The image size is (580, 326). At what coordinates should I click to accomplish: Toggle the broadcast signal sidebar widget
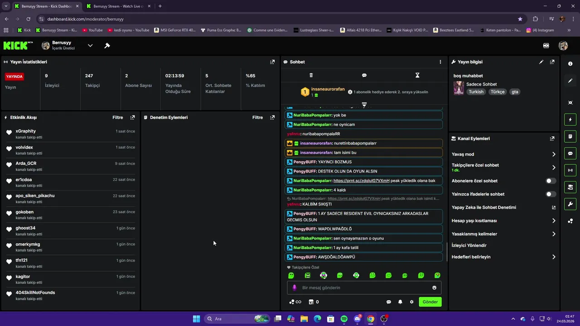570,170
